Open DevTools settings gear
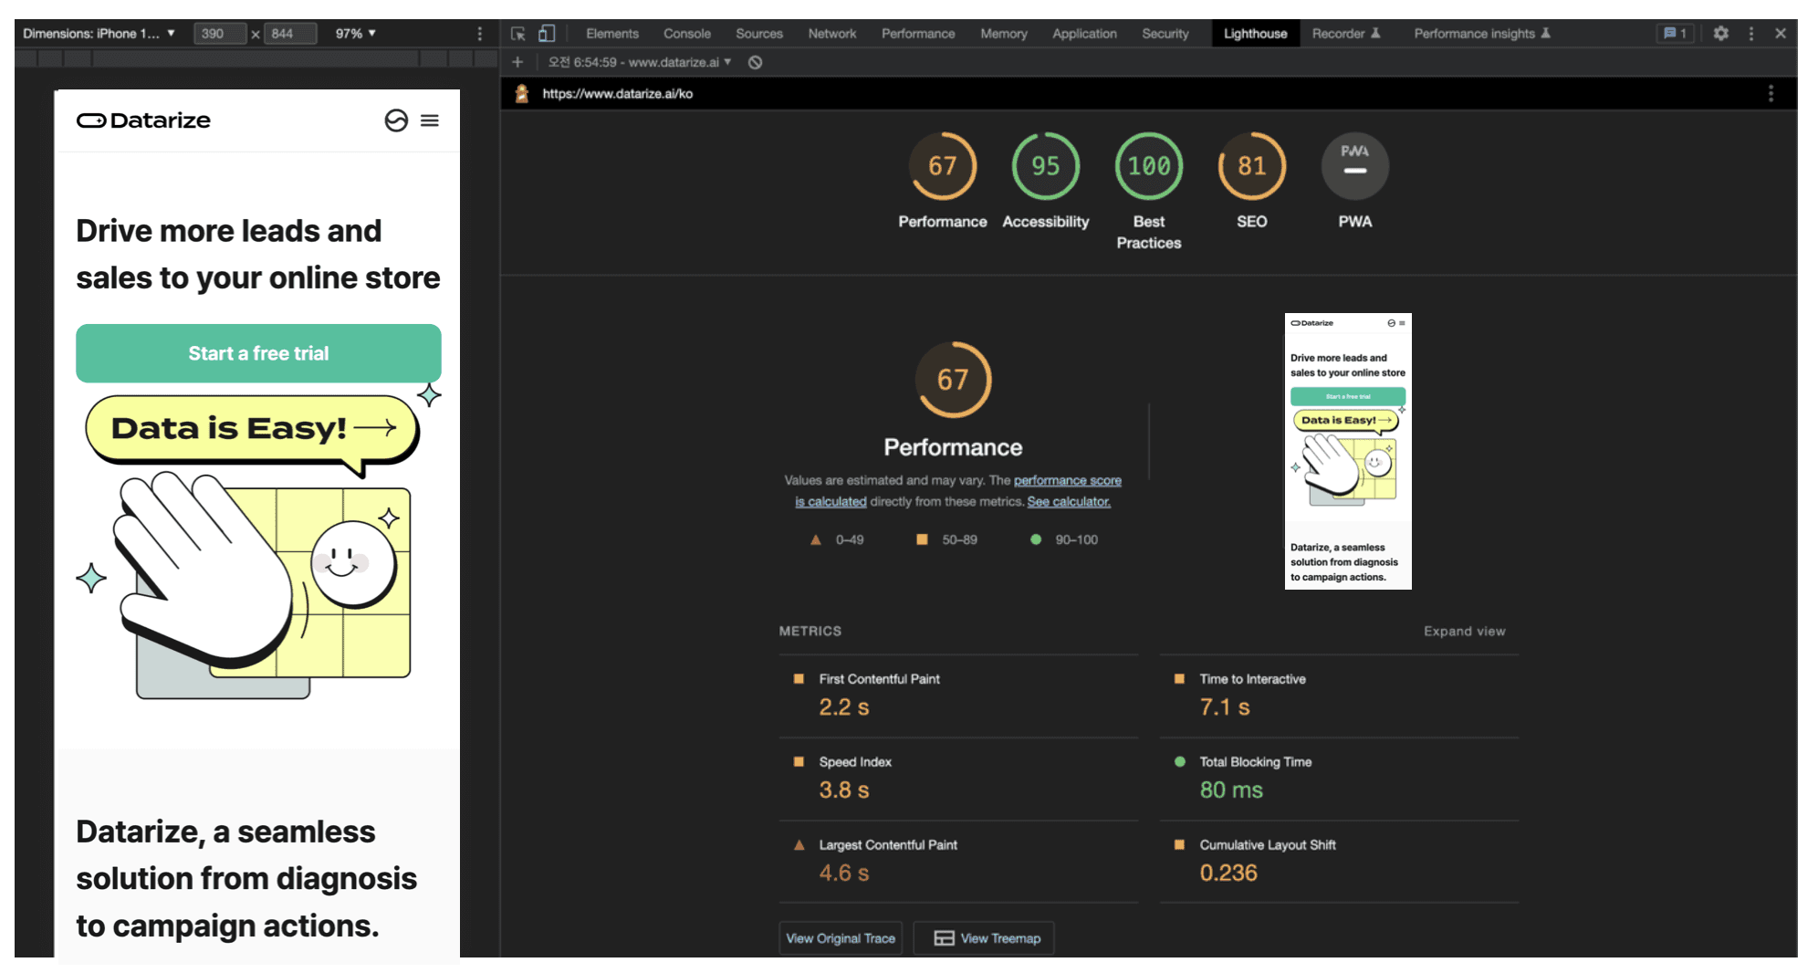Image resolution: width=1818 pixels, height=973 pixels. click(x=1720, y=34)
